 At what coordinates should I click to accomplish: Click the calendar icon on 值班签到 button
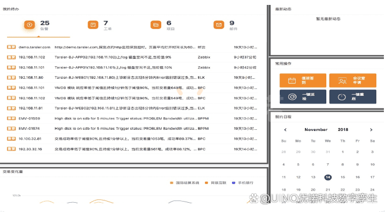[292, 81]
